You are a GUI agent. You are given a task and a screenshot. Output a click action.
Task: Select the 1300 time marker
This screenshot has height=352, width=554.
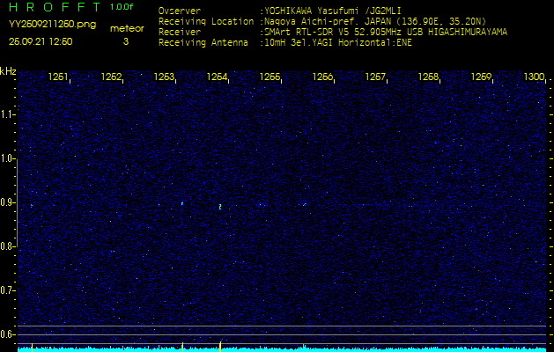coord(534,77)
